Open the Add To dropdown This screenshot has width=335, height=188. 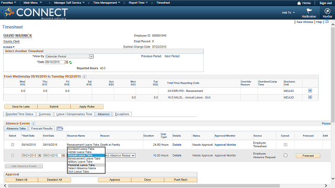coord(288,13)
